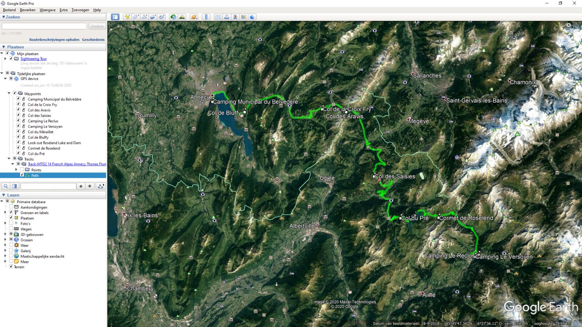Click the play tour path icon
Image resolution: width=582 pixels, height=327 pixels.
tap(101, 186)
